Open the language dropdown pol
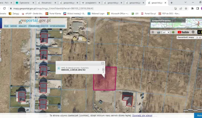202x118 pixels. point(166,32)
